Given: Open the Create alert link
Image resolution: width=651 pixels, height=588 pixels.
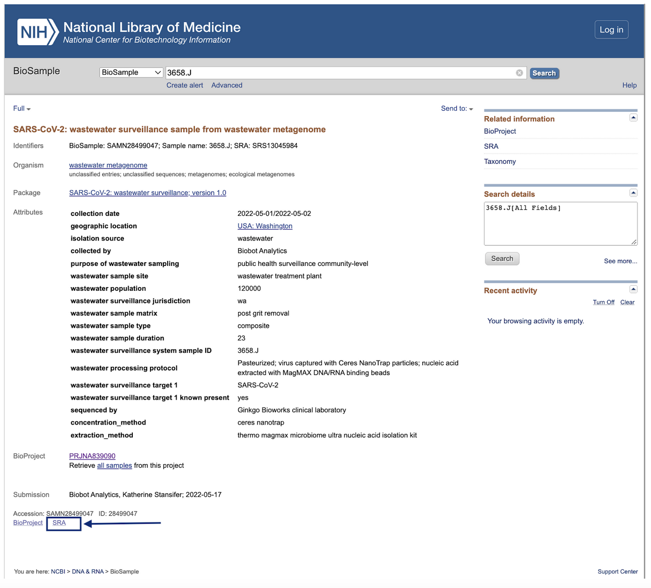Looking at the screenshot, I should [185, 85].
